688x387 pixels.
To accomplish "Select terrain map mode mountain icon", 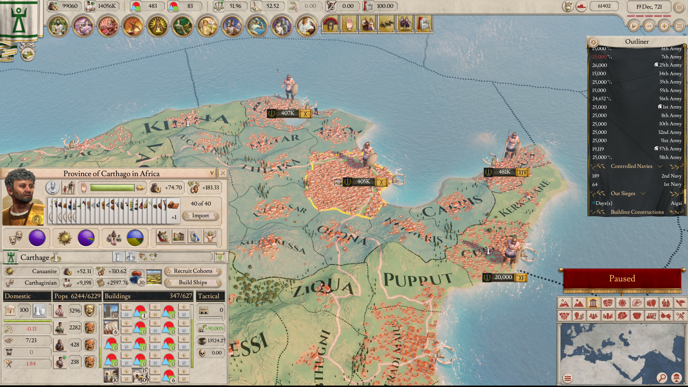I will coord(564,304).
